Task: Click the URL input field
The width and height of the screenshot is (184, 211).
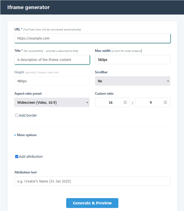Action: coord(92,38)
